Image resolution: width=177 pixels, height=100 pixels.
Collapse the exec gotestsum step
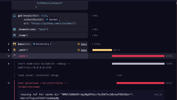pyautogui.click(x=9, y=83)
